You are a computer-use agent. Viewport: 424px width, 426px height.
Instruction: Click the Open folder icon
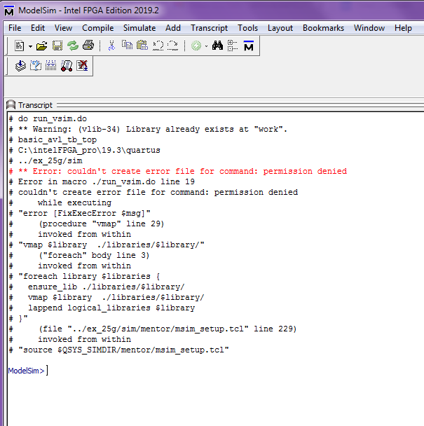coord(41,46)
